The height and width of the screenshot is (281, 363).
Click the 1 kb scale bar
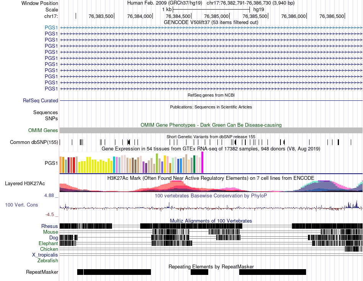[211, 10]
